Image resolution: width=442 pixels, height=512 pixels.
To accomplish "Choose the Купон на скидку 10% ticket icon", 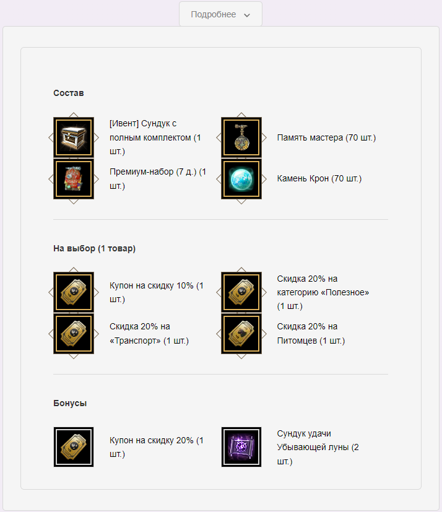I will pyautogui.click(x=74, y=292).
